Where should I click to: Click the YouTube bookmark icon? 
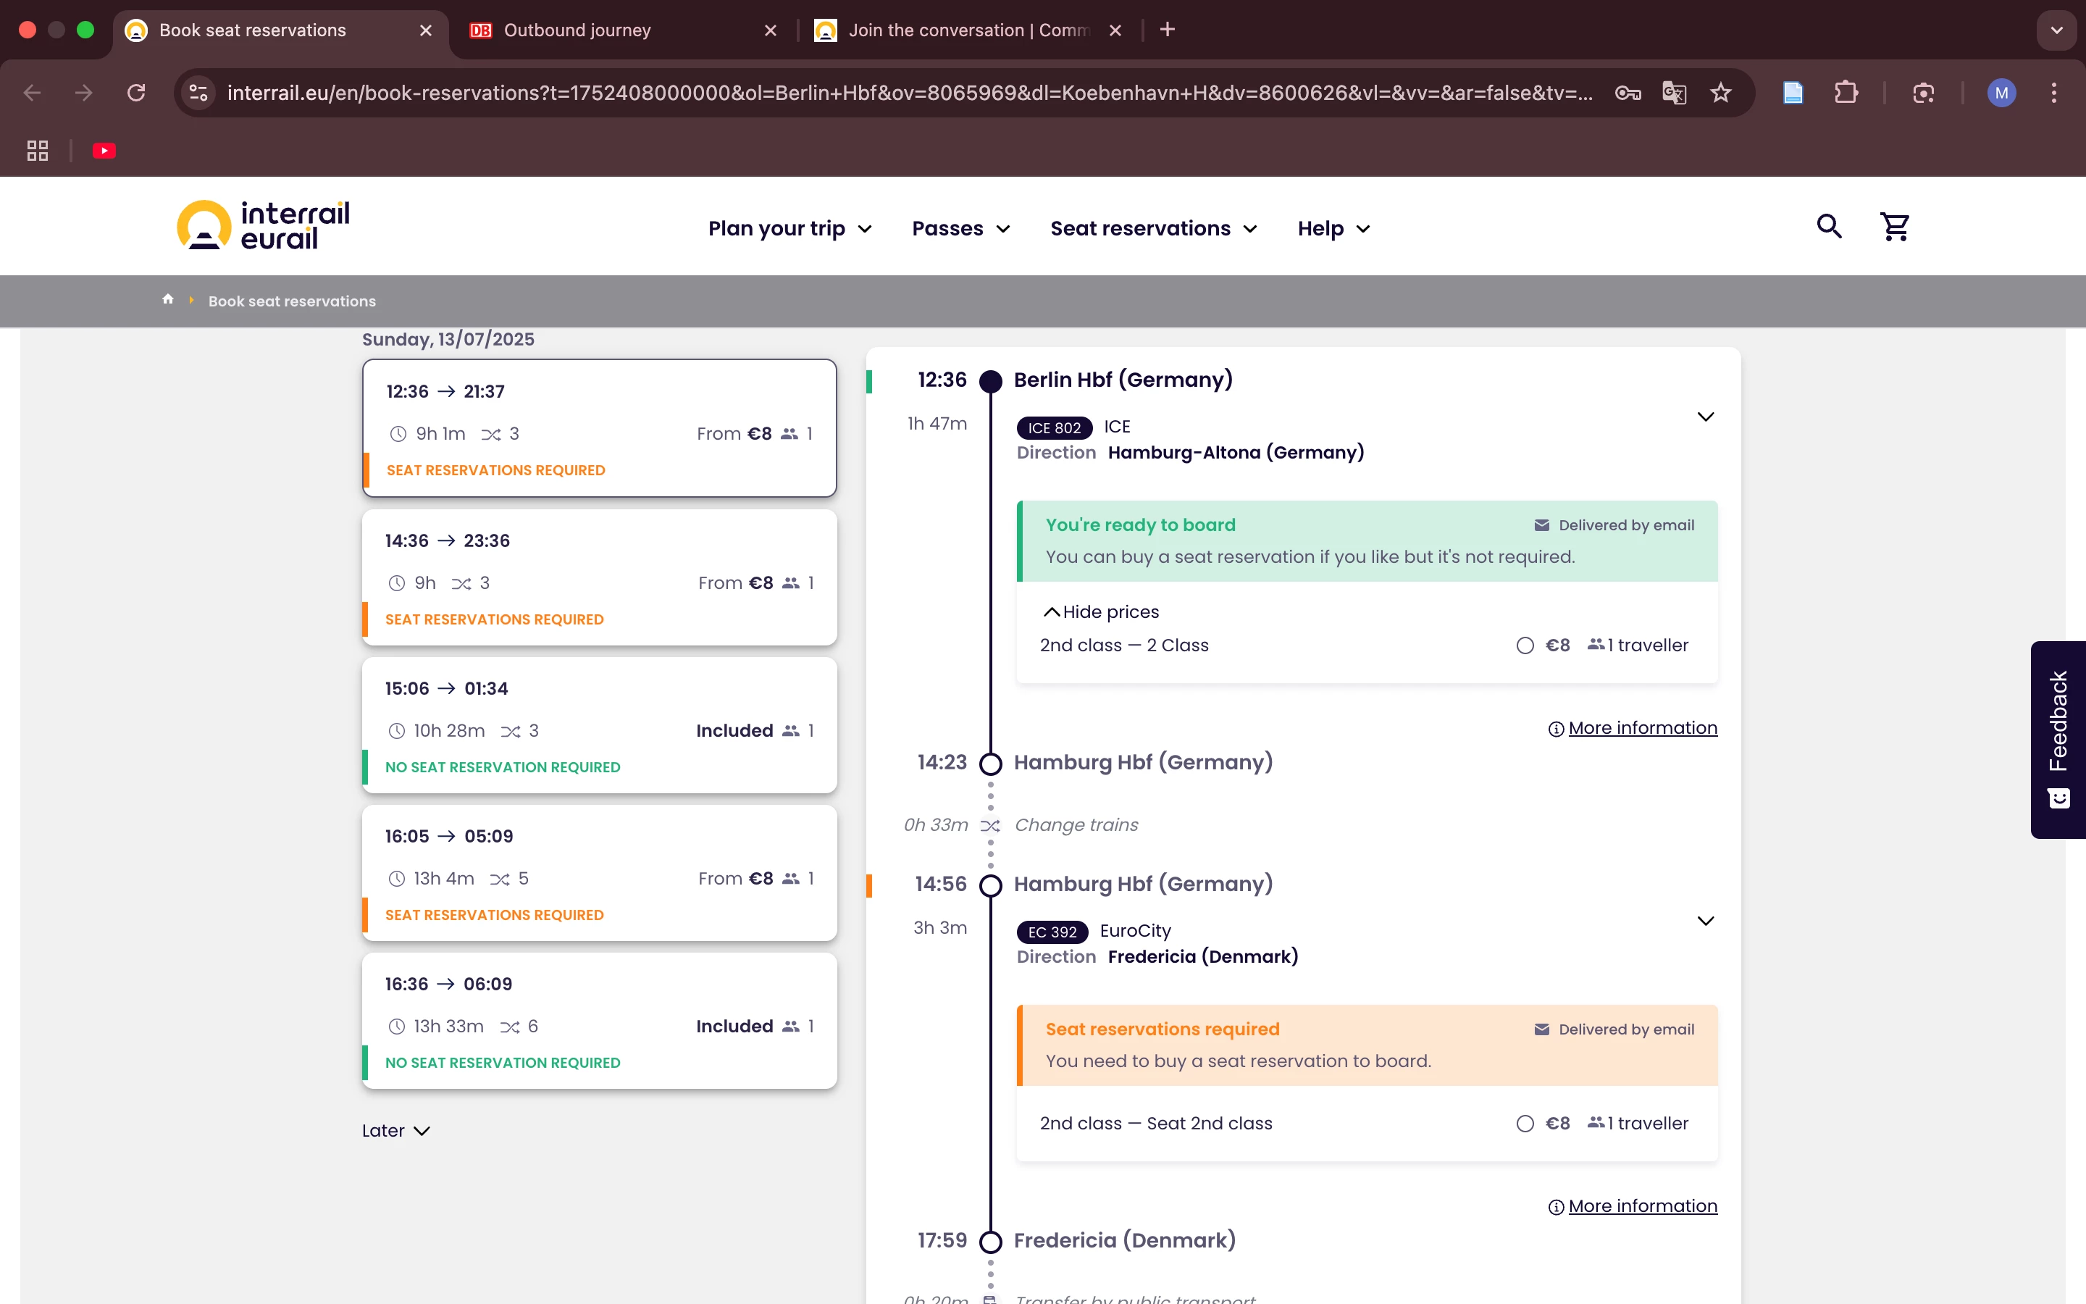coord(104,151)
